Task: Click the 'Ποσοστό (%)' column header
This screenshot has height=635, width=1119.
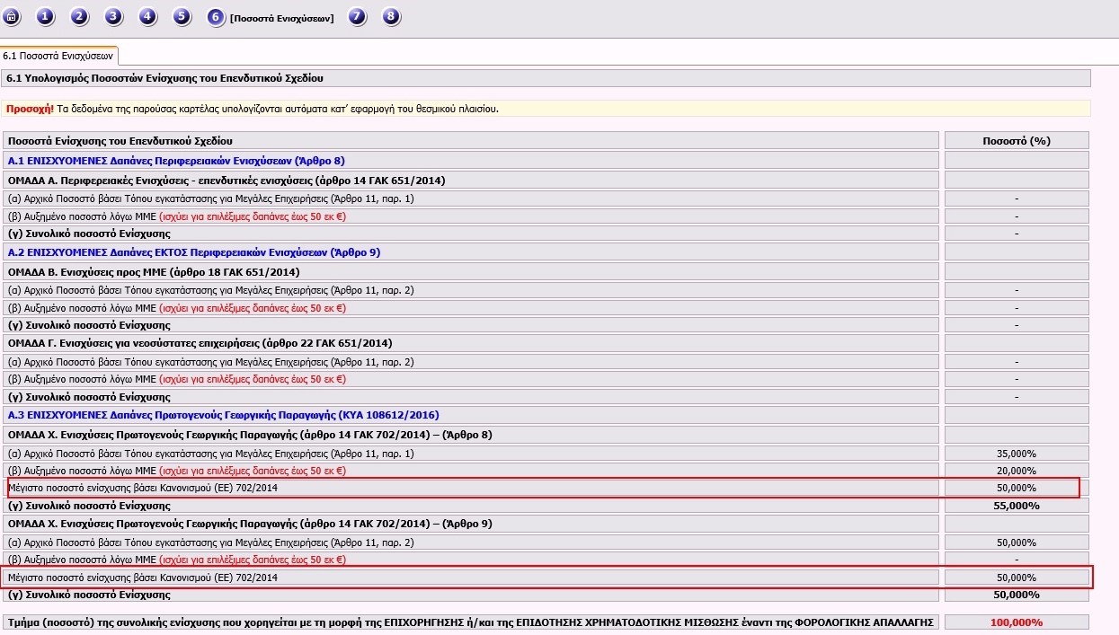Action: point(1016,141)
